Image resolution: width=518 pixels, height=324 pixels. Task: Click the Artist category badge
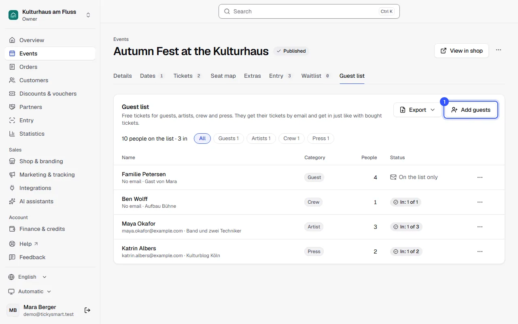tap(314, 227)
